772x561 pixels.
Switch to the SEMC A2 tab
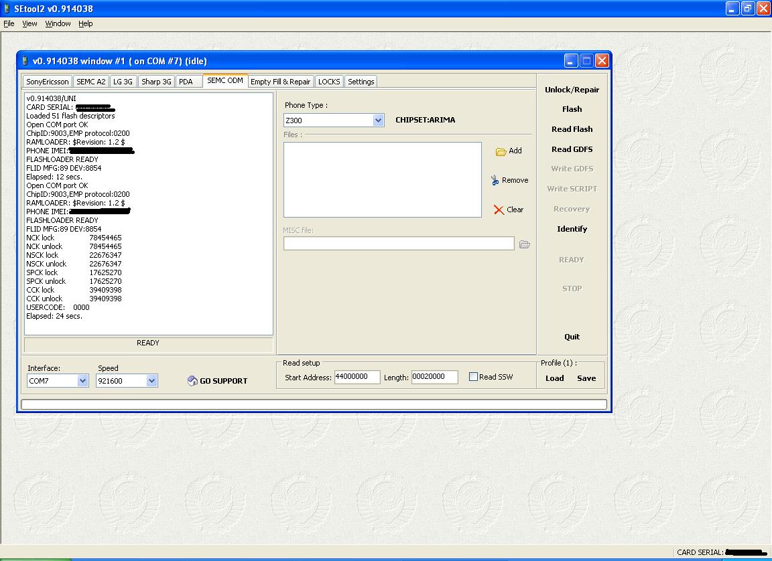pos(91,82)
